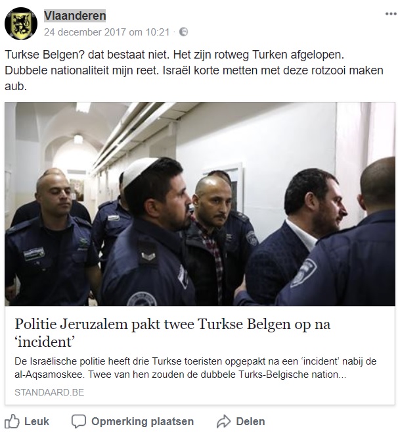Like the post via Leuk label
The height and width of the screenshot is (437, 398).
pyautogui.click(x=37, y=421)
